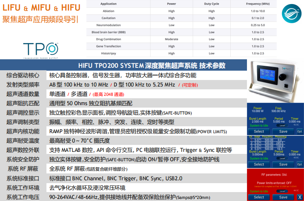
Task: Click the Burst Length 2.500 ms value
Action: pyautogui.click(x=258, y=121)
